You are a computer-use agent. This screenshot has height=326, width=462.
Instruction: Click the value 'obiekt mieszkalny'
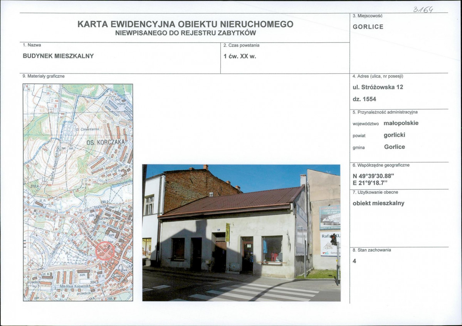pyautogui.click(x=378, y=203)
